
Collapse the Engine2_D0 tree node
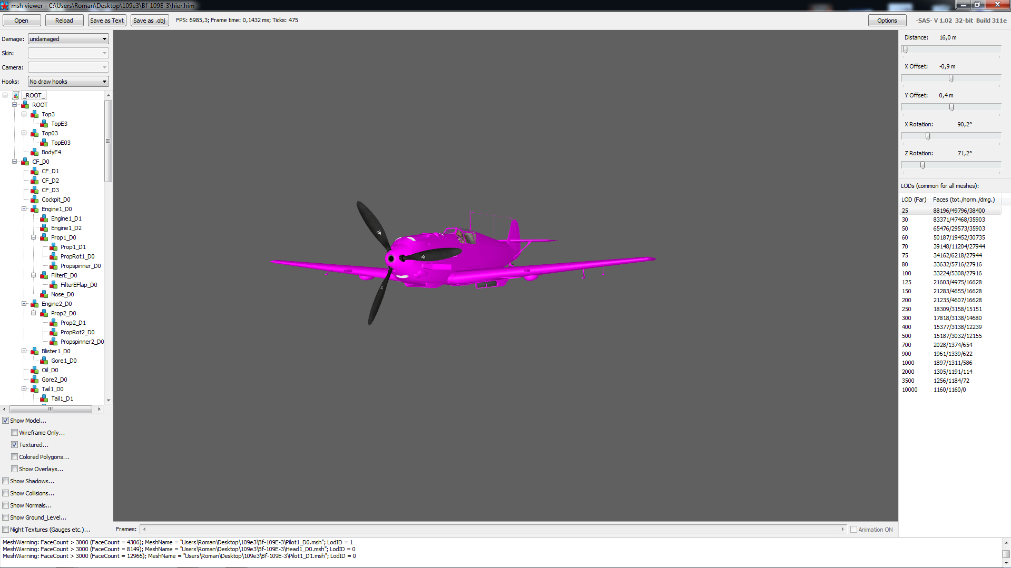(24, 304)
